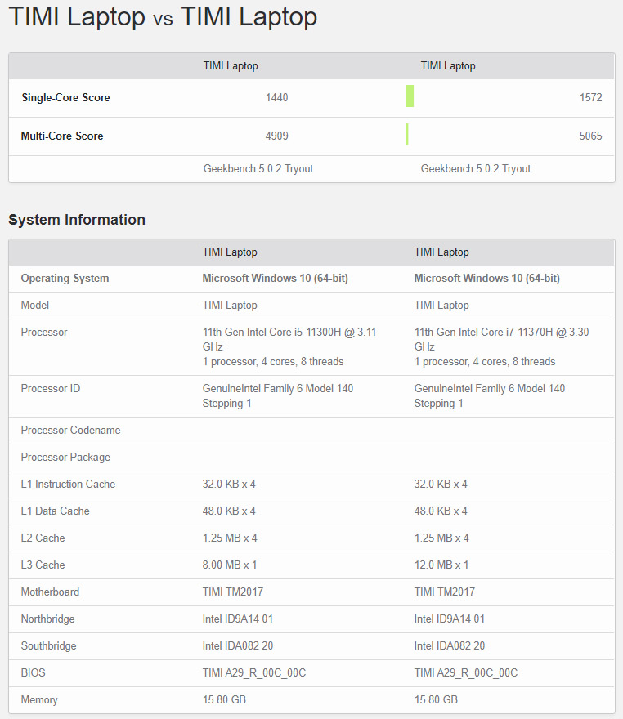Image resolution: width=623 pixels, height=719 pixels.
Task: Click the BIOS row label
Action: pyautogui.click(x=33, y=673)
